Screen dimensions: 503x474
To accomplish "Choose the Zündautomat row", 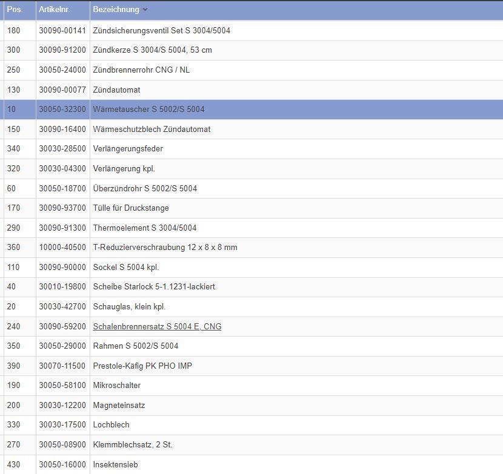I will tap(116, 90).
